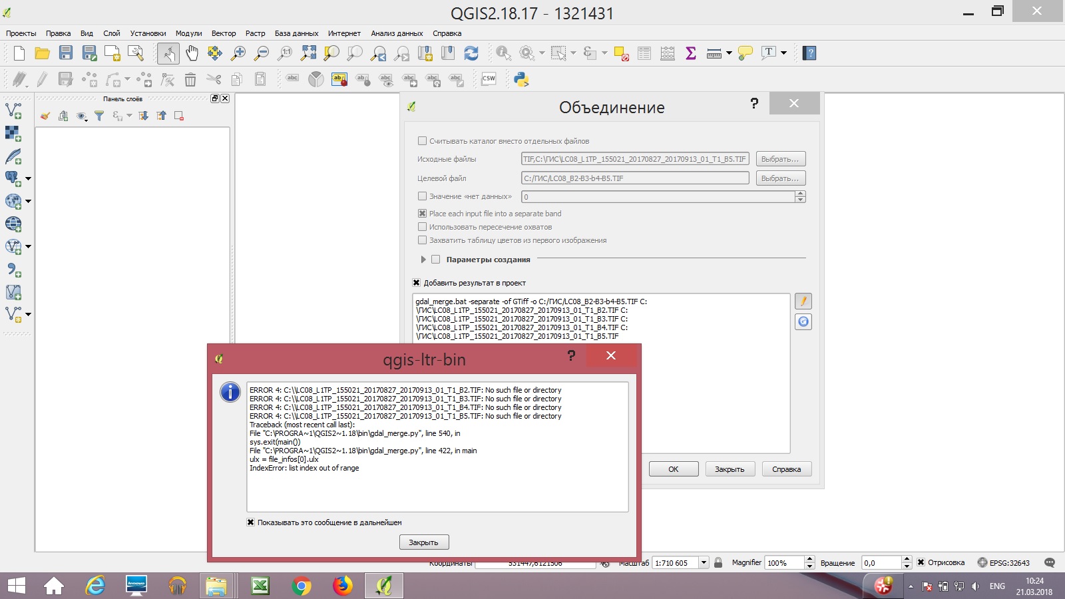Open the 'Слой' menu
The height and width of the screenshot is (599, 1065).
tap(112, 33)
